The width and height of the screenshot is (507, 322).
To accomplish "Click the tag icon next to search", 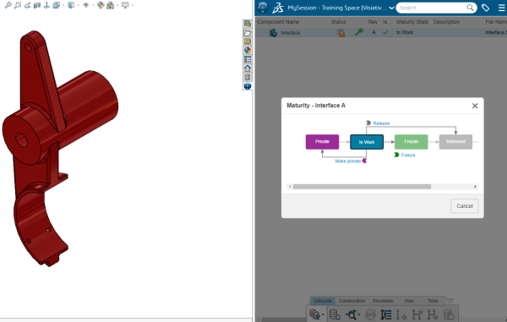I will click(x=485, y=8).
